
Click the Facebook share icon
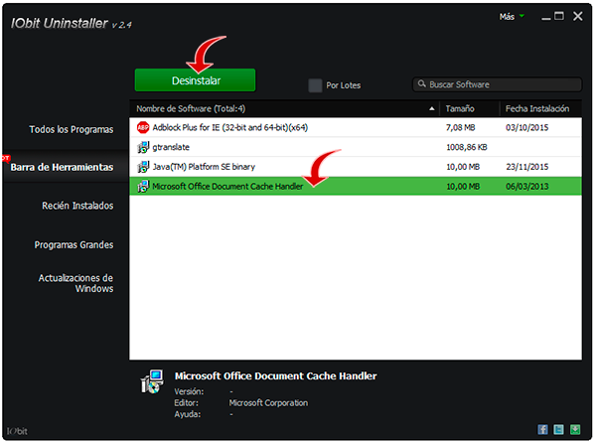tap(543, 429)
